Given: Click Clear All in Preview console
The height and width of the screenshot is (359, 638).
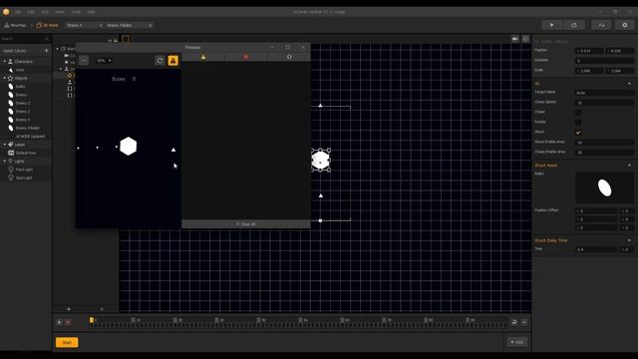Looking at the screenshot, I should coord(246,224).
